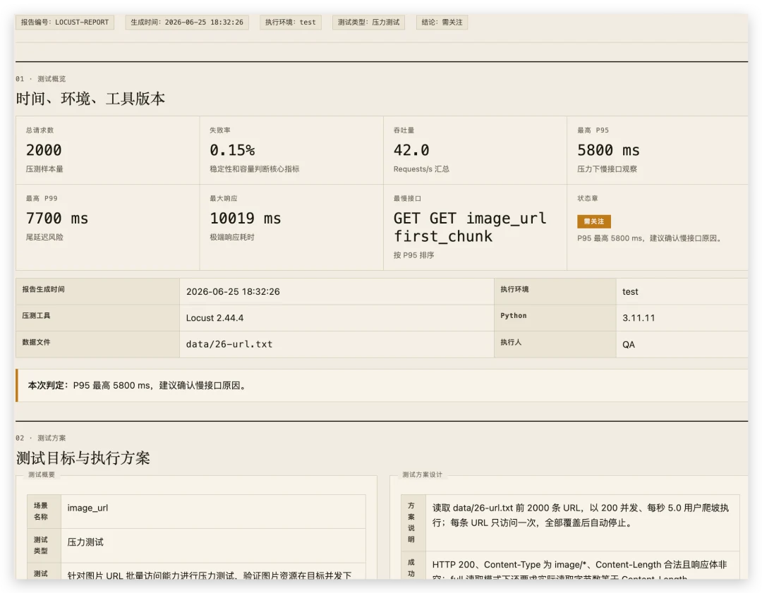Click the Locust 2.44.4 cell
The width and height of the screenshot is (762, 593).
[x=337, y=318]
